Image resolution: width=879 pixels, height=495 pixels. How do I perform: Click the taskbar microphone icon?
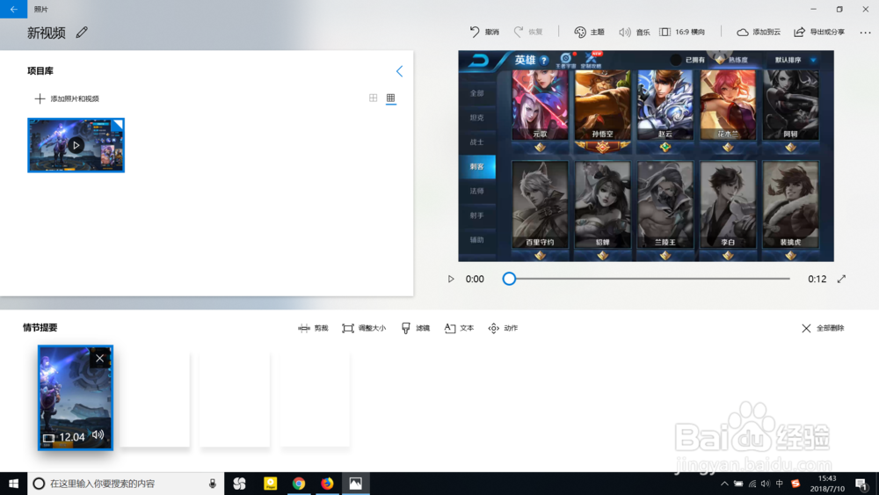pos(213,484)
